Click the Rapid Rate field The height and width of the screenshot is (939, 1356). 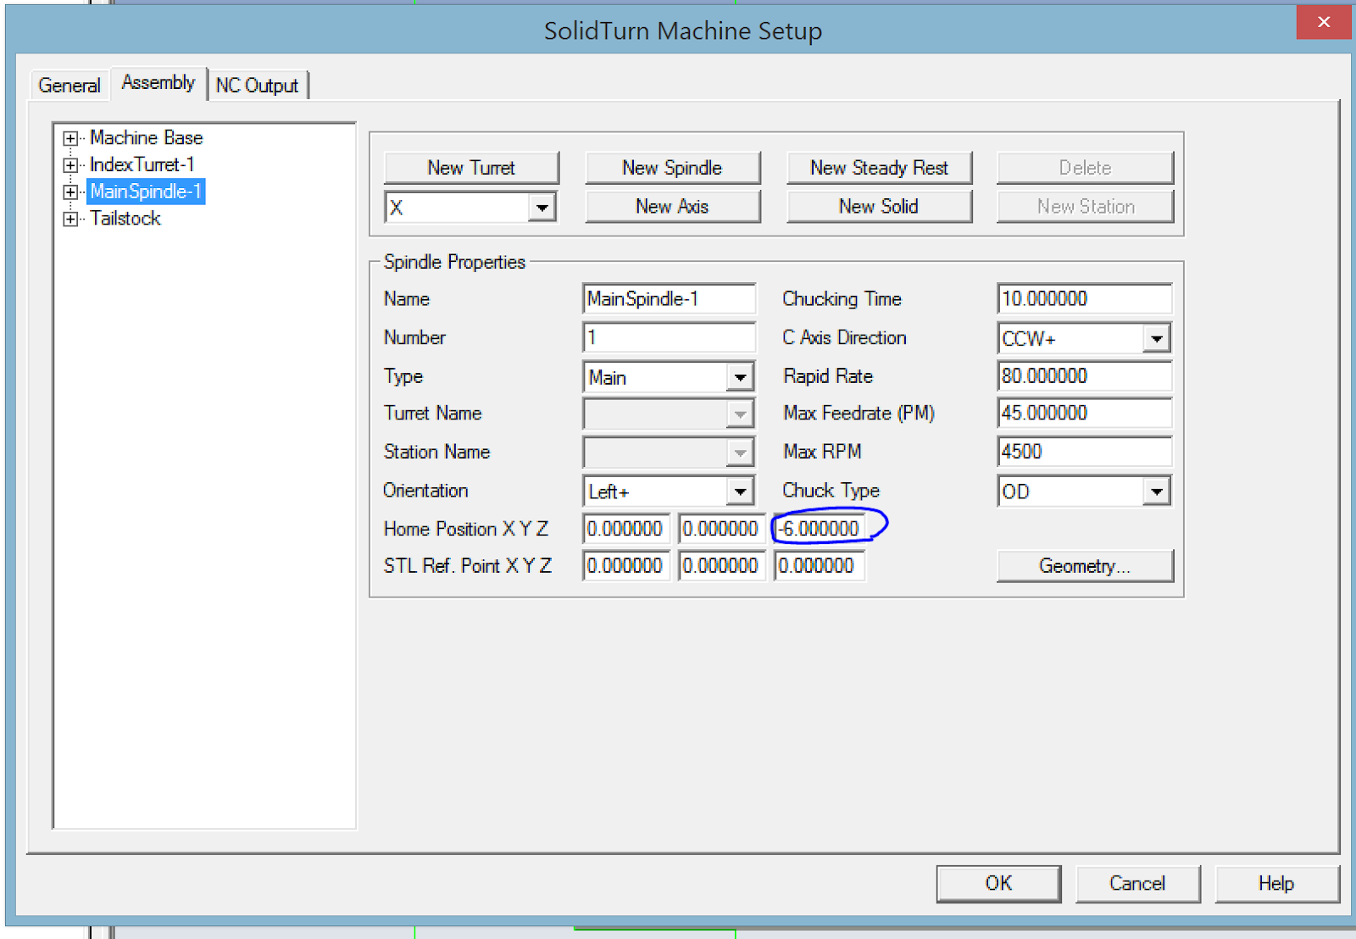click(x=1085, y=376)
